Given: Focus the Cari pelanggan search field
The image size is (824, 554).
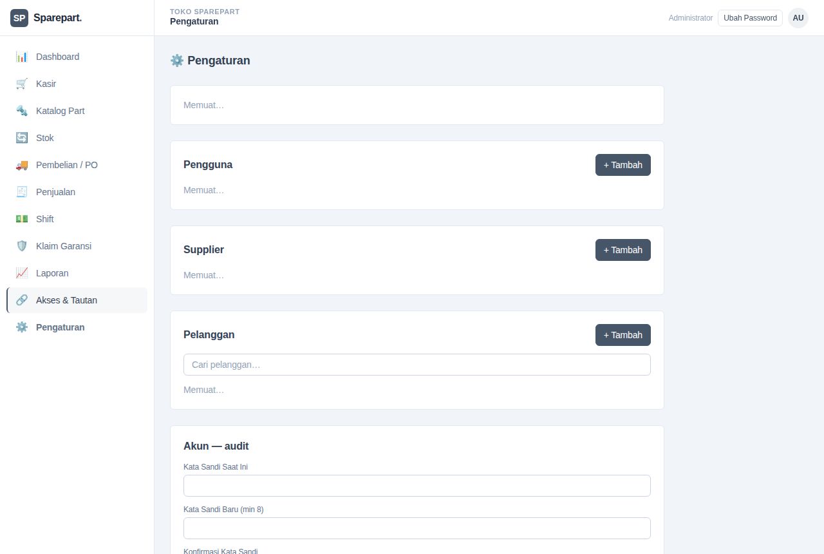Looking at the screenshot, I should coord(417,365).
